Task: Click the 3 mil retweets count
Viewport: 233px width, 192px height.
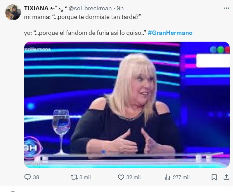Action: pyautogui.click(x=85, y=177)
